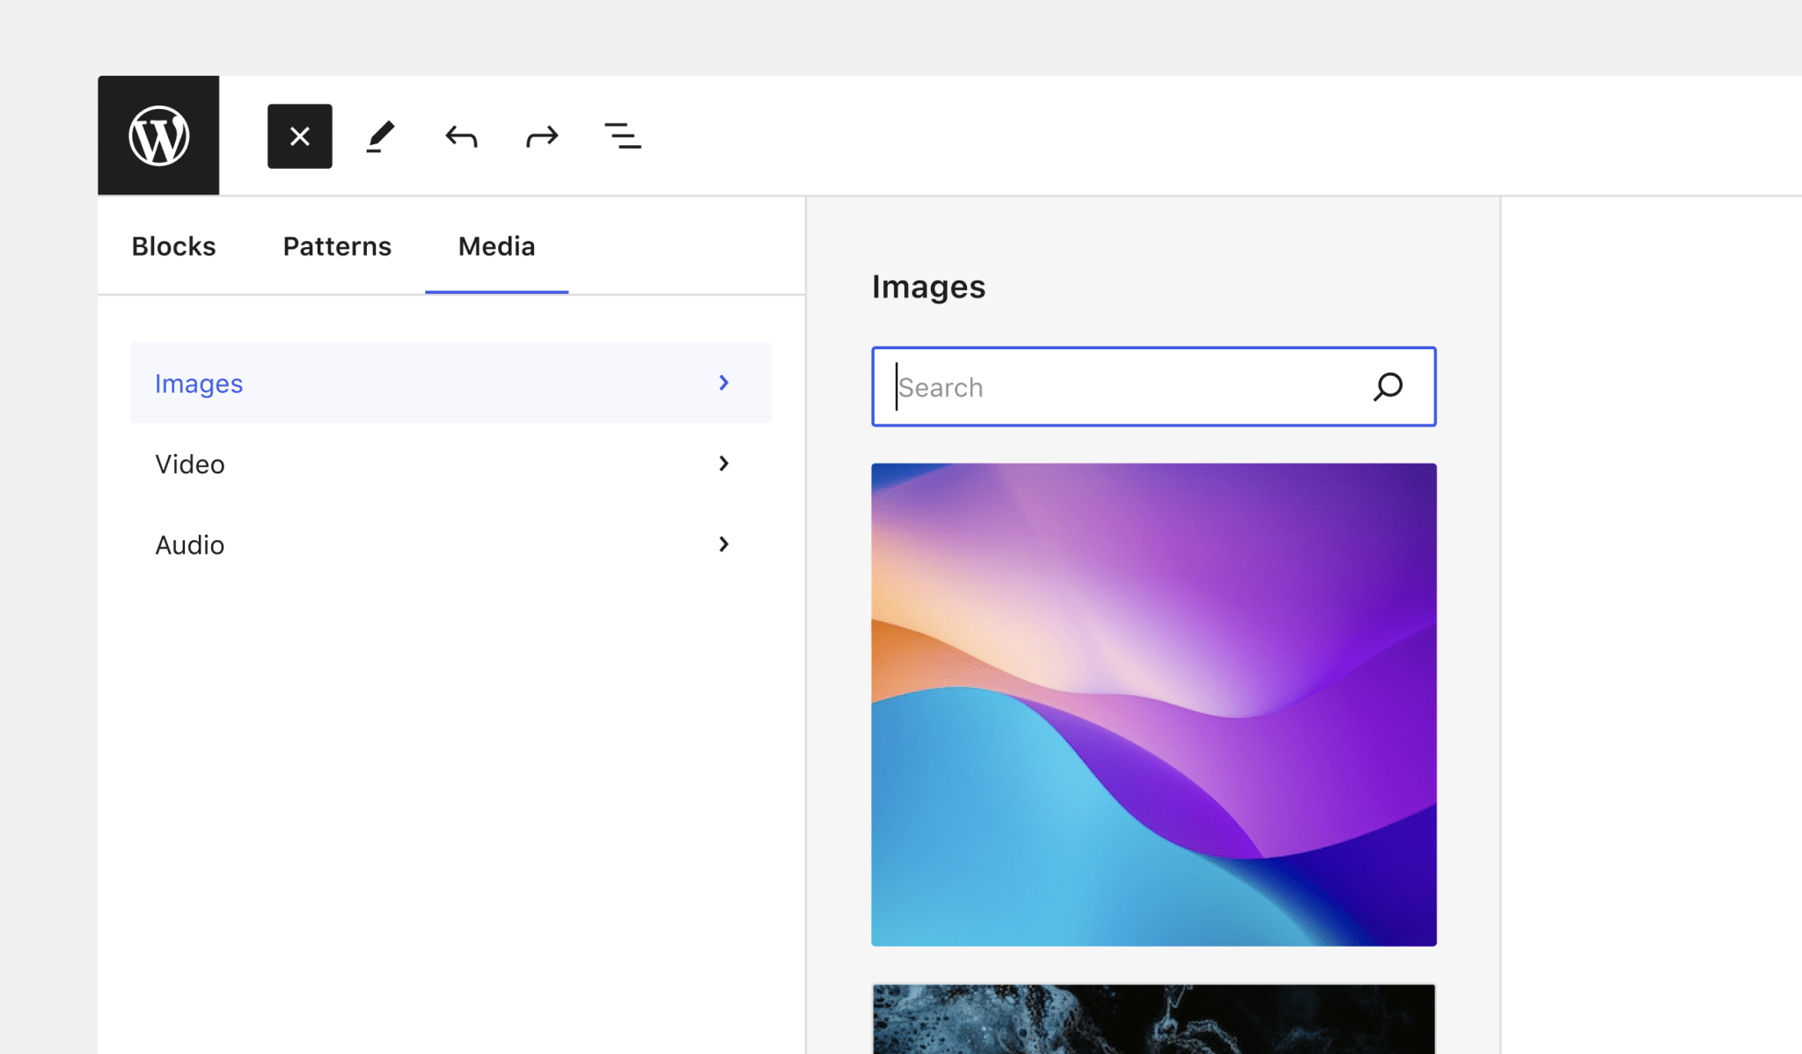1802x1054 pixels.
Task: Select the dark ocean texture image
Action: click(x=1153, y=1021)
